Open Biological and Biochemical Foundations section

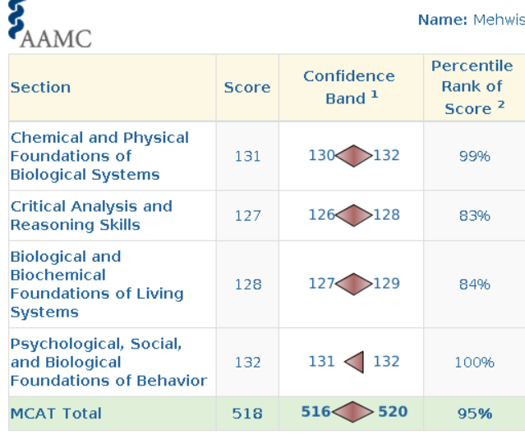tap(97, 284)
